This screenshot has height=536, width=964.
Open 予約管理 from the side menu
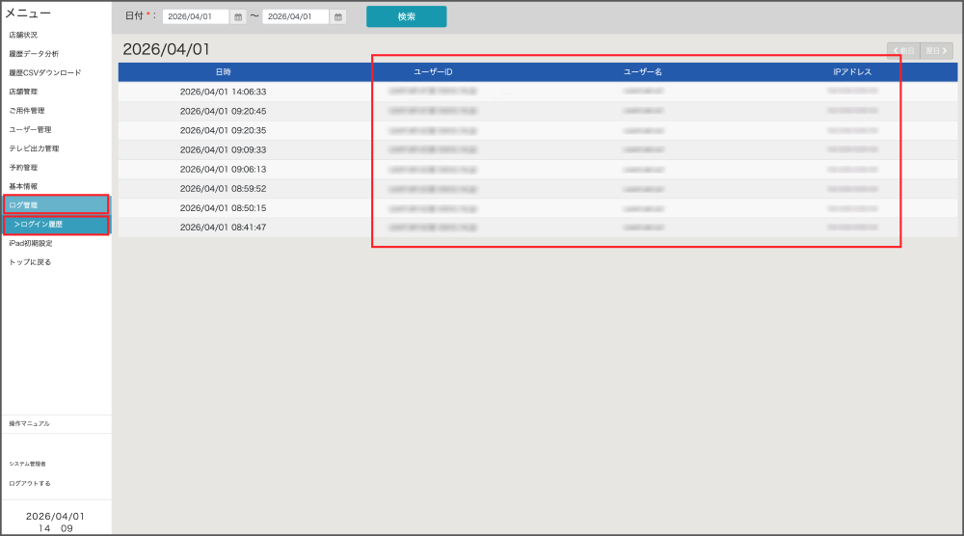23,168
